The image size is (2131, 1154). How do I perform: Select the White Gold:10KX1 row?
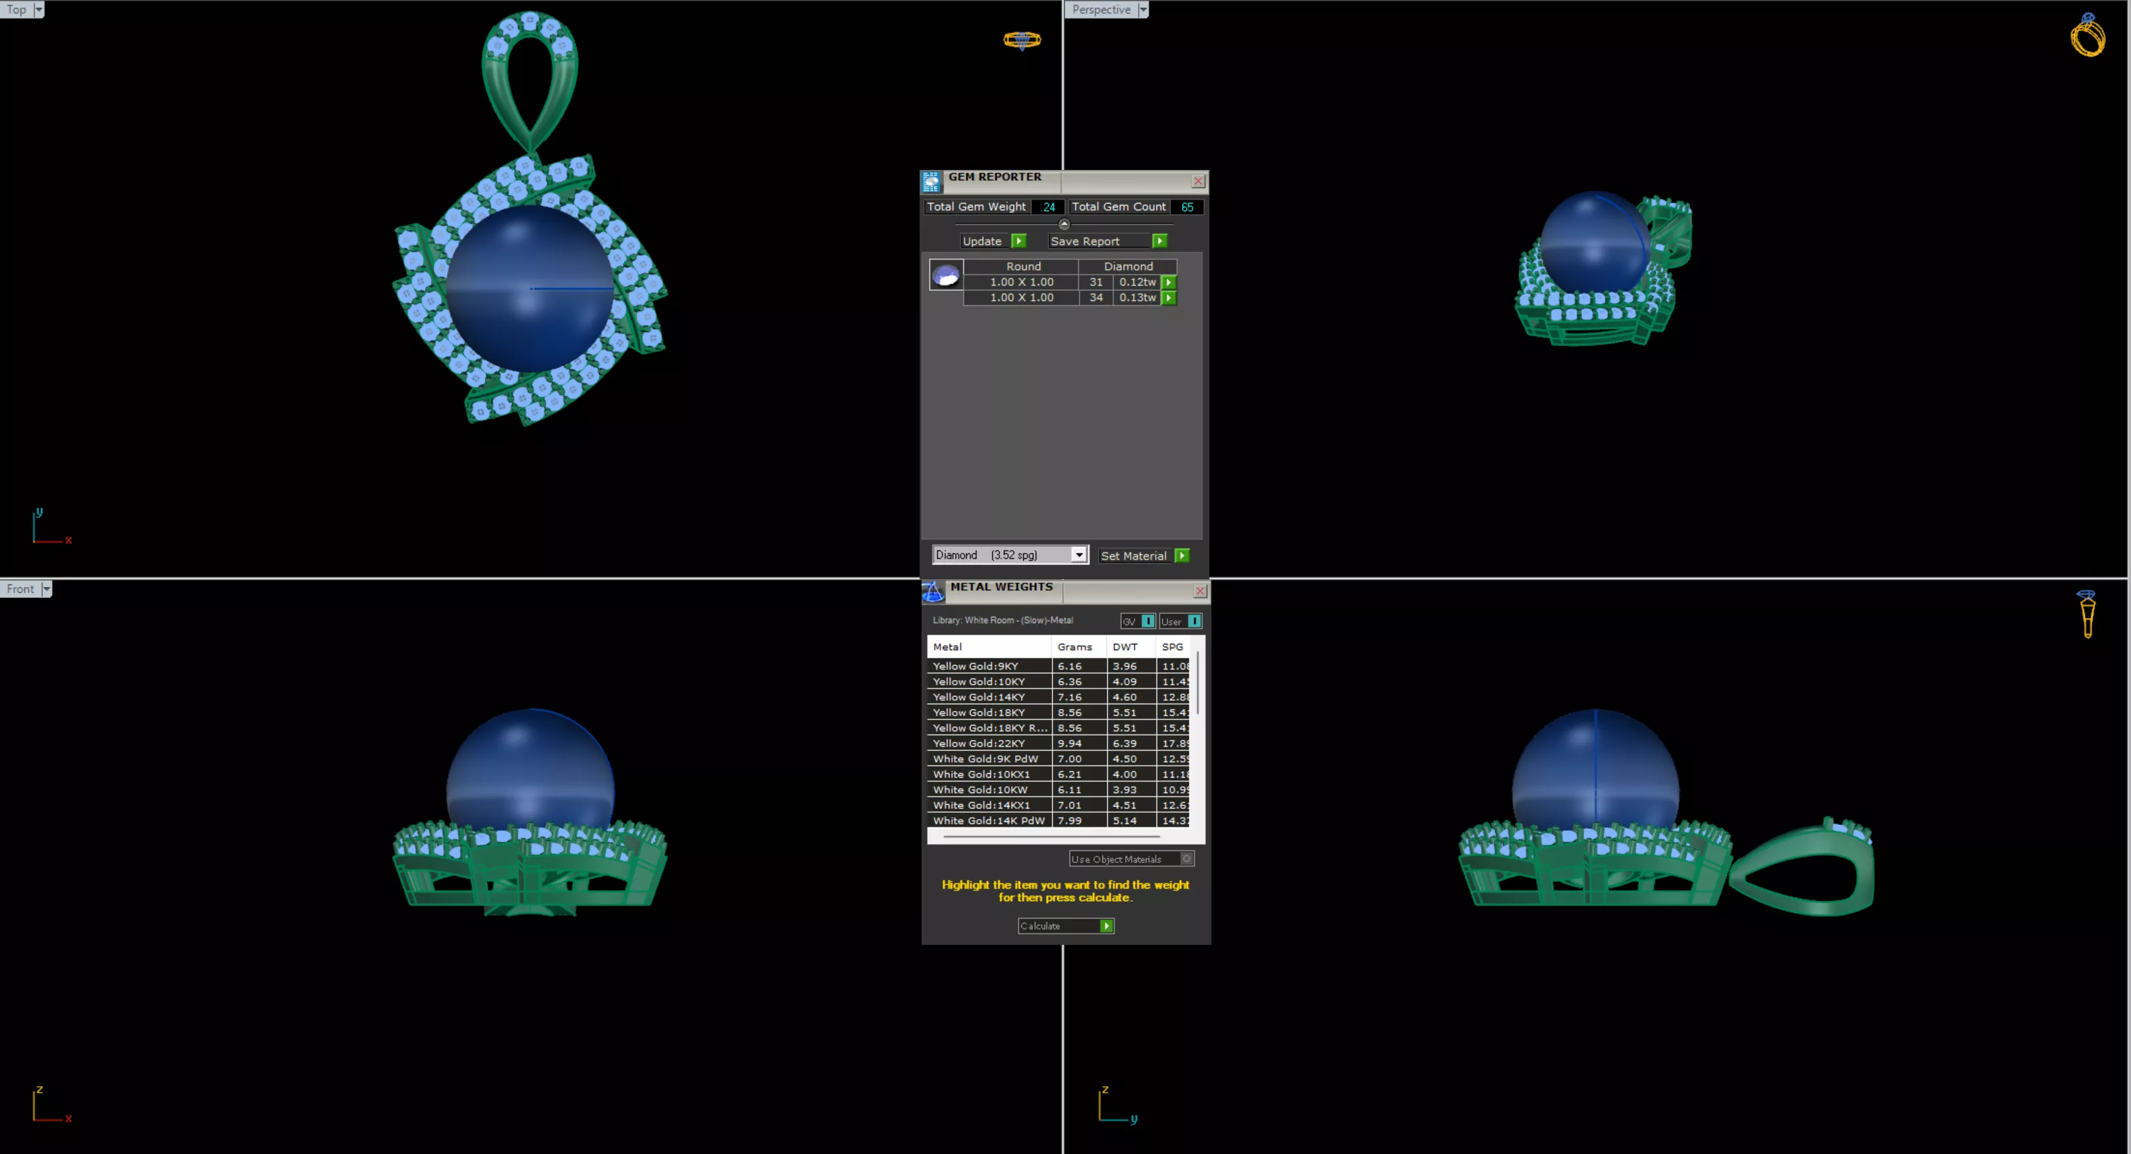(1058, 774)
